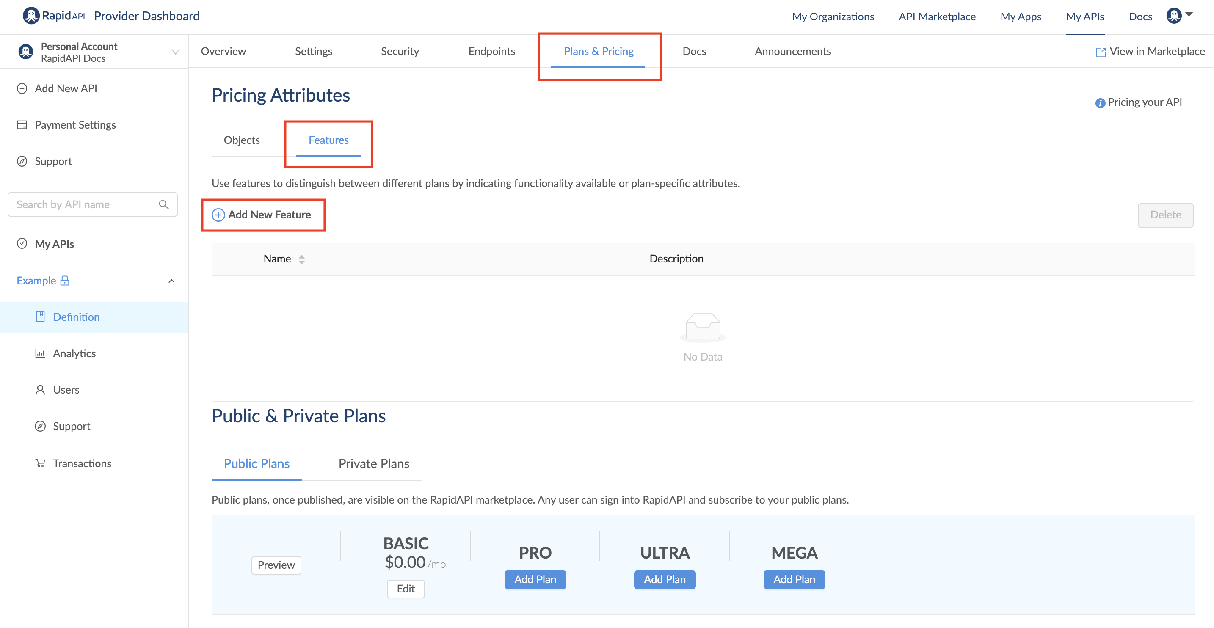Click Add Plan under ULTRA
This screenshot has height=628, width=1214.
click(665, 579)
